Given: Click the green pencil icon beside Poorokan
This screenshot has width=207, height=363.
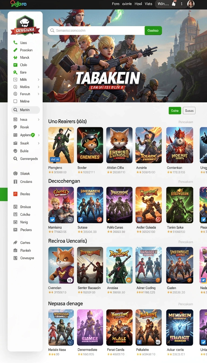Looking at the screenshot, I should pos(15,50).
